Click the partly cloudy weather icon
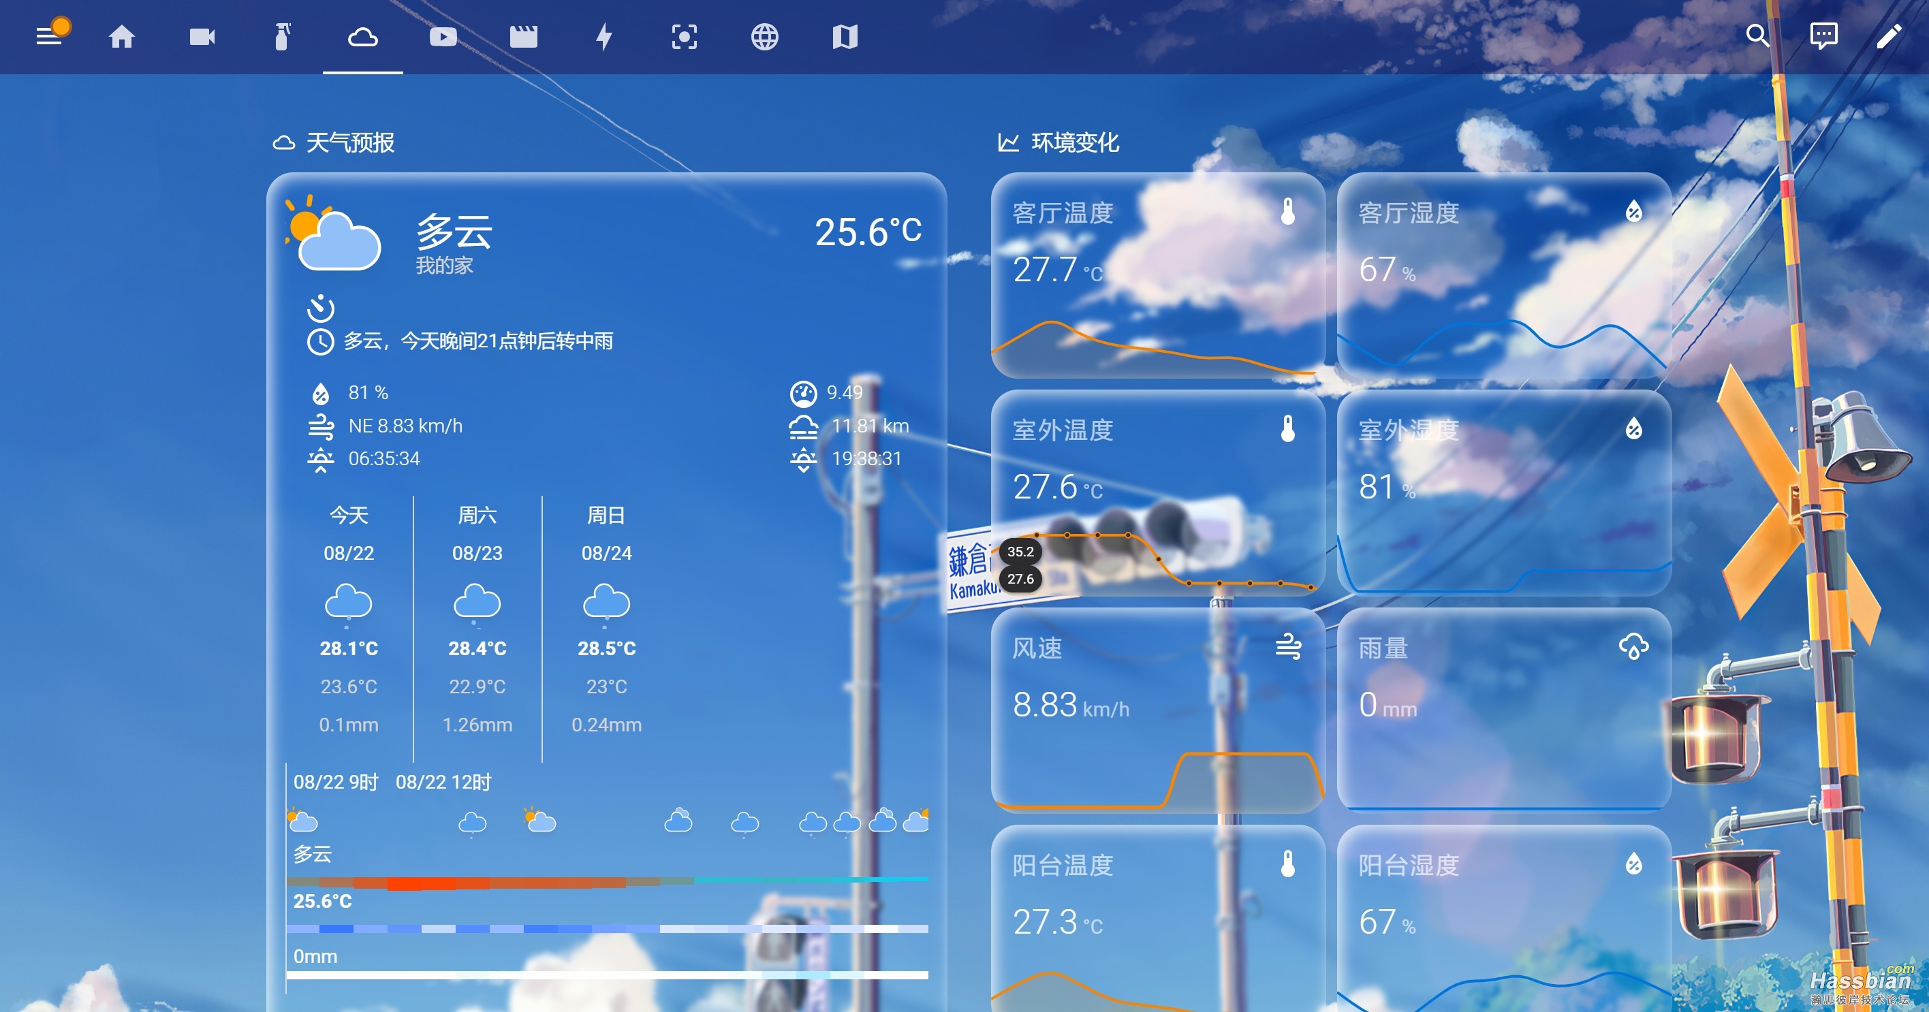 332,232
